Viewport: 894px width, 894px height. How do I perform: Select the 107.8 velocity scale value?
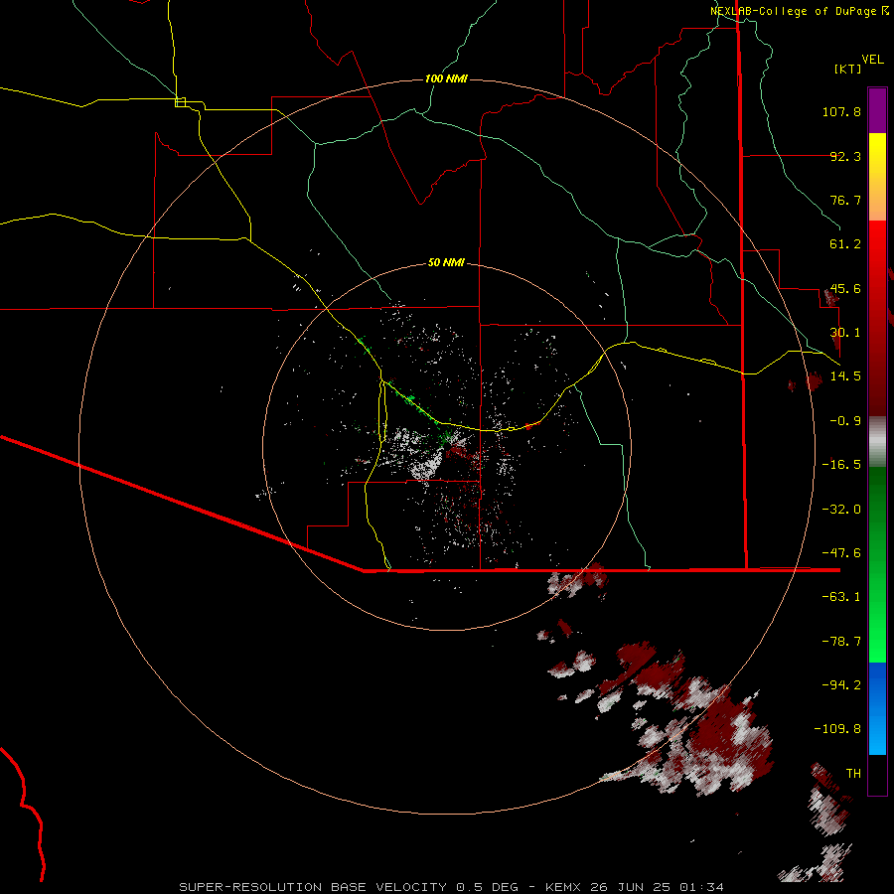841,111
